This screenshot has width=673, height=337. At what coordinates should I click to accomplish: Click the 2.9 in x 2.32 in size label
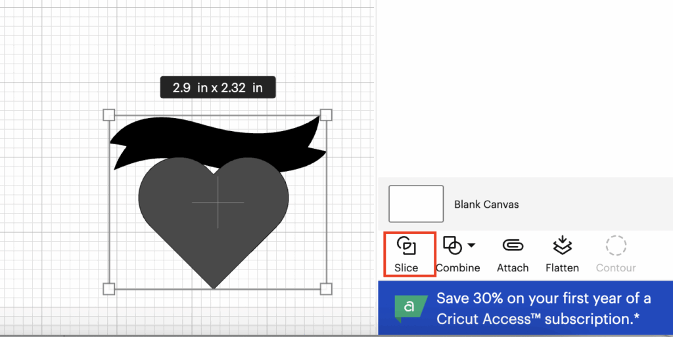pos(218,88)
